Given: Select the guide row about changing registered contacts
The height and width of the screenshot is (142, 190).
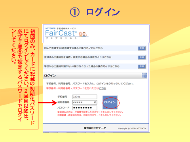Looking at the screenshot, I should coord(95,58).
